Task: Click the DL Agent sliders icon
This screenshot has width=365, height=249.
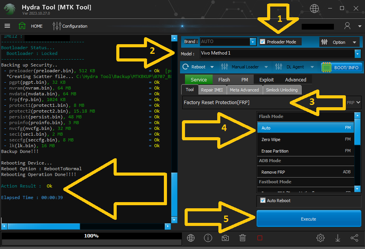Action: (279, 67)
